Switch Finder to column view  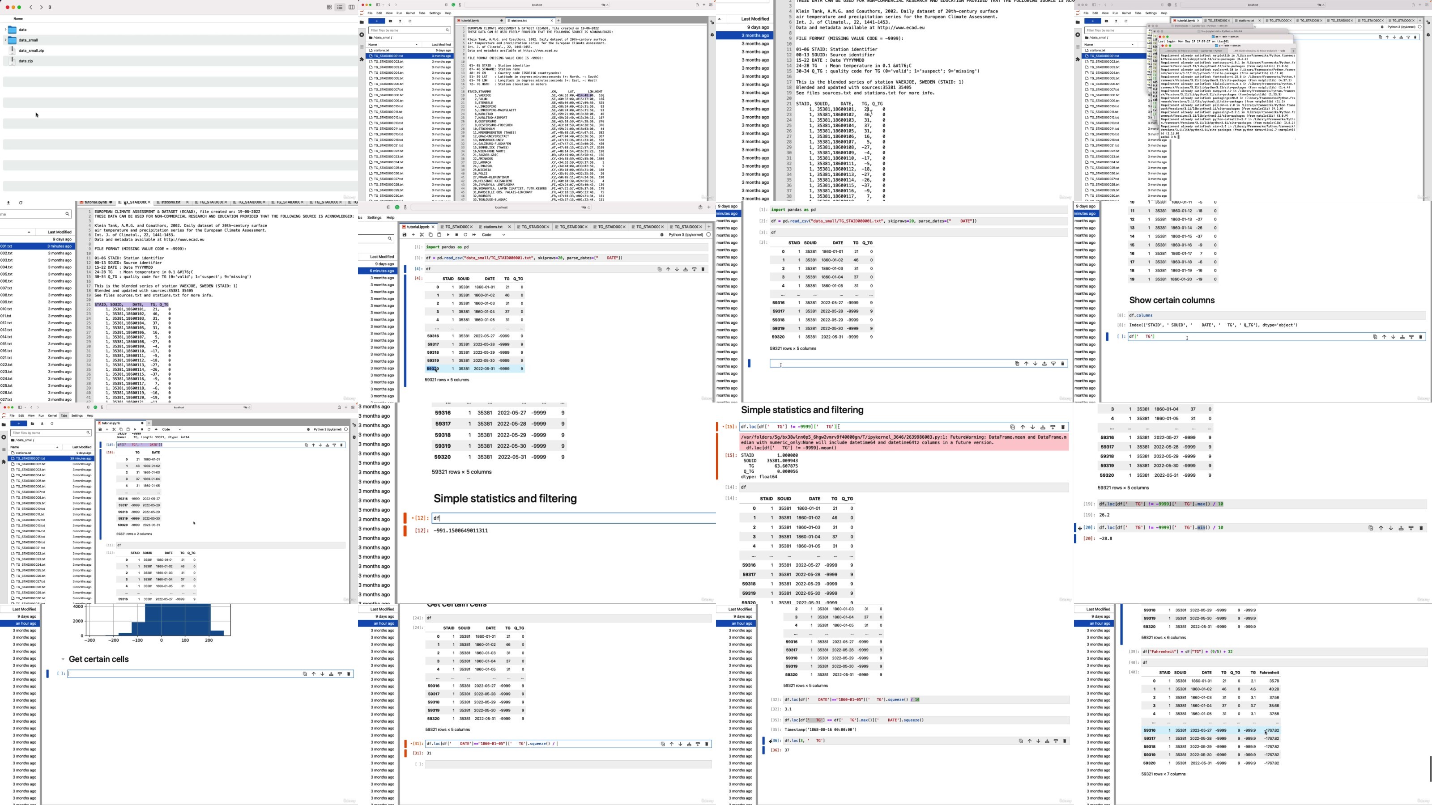(351, 7)
